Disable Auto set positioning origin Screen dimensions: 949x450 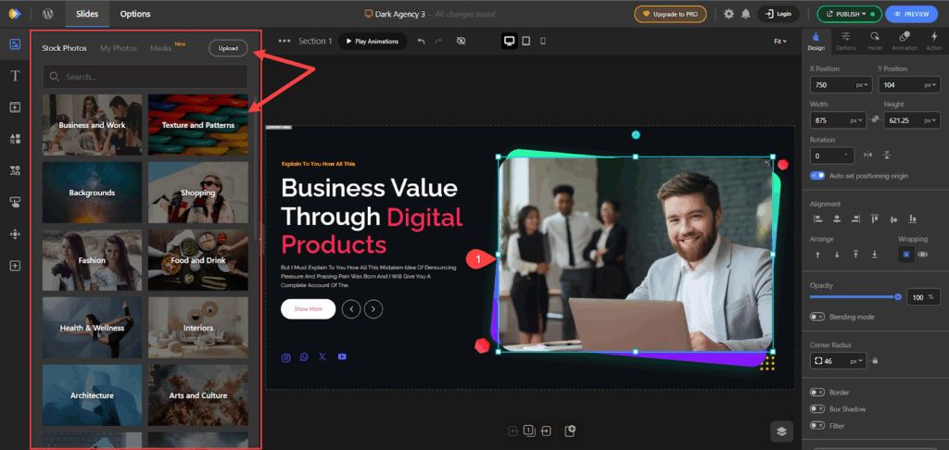click(x=817, y=175)
